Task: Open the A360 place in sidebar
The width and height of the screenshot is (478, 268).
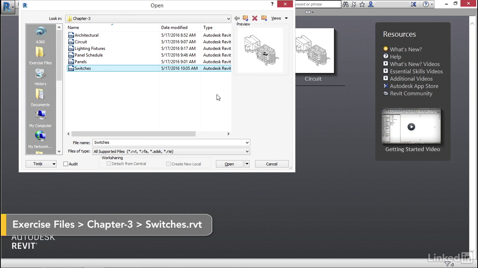Action: tap(40, 35)
